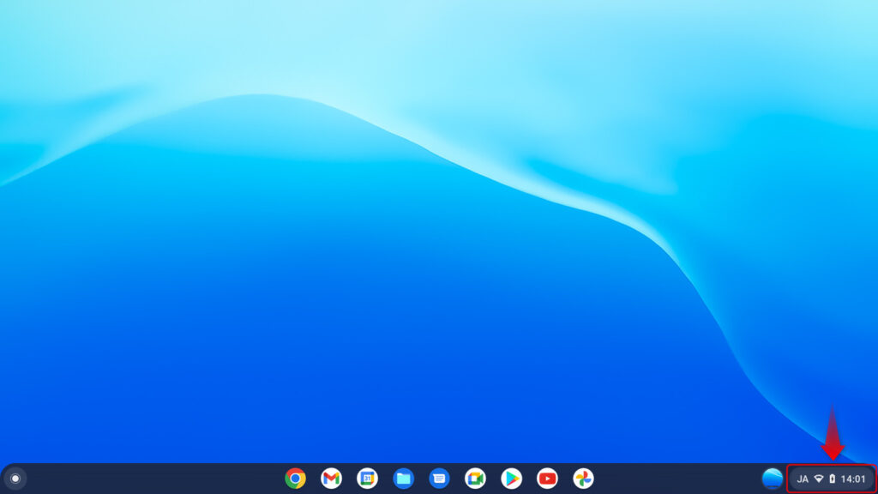This screenshot has width=878, height=494.
Task: Launch Google Chrome from the shelf
Action: [x=295, y=479]
